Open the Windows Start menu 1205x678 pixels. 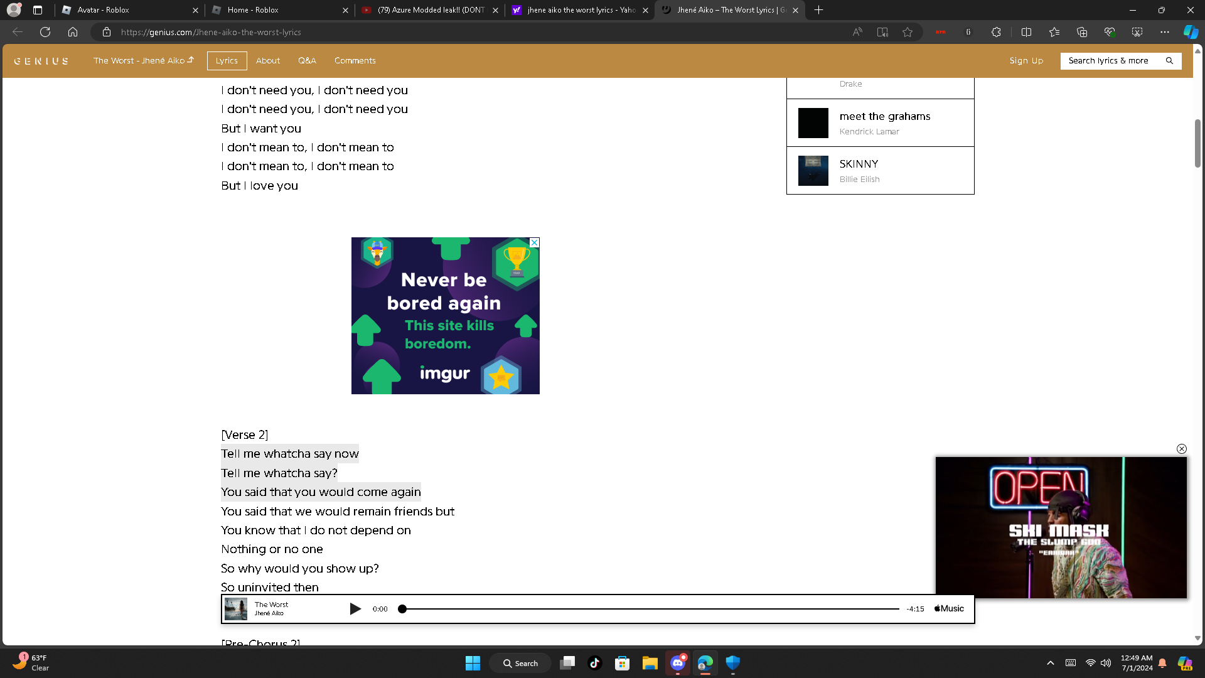coord(473,663)
